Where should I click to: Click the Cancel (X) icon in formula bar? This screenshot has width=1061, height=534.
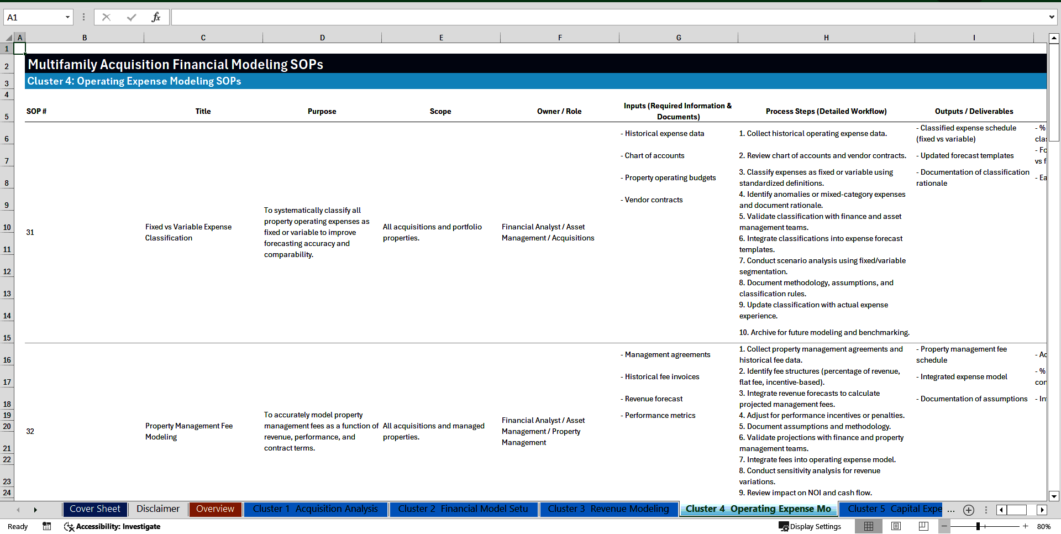tap(106, 17)
